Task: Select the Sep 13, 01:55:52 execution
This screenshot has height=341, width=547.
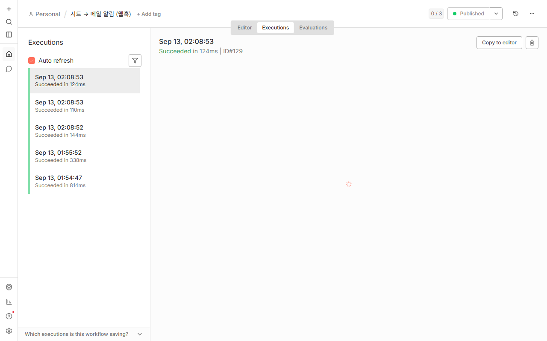Action: coord(84,156)
